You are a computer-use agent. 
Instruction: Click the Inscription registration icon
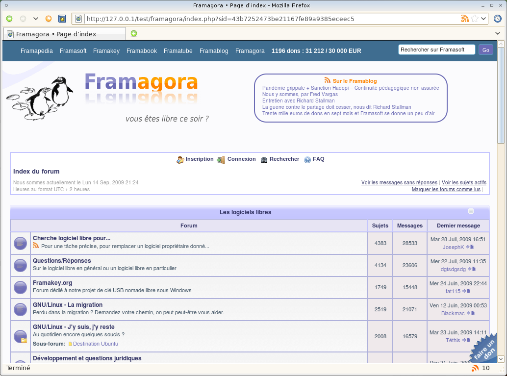(180, 160)
